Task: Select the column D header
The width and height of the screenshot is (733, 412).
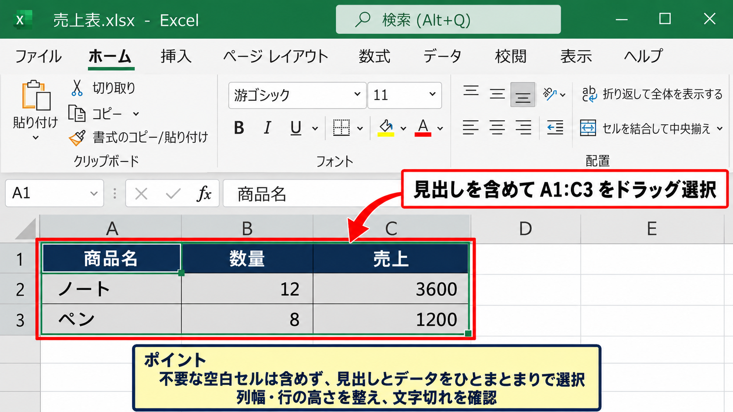Action: coord(525,229)
